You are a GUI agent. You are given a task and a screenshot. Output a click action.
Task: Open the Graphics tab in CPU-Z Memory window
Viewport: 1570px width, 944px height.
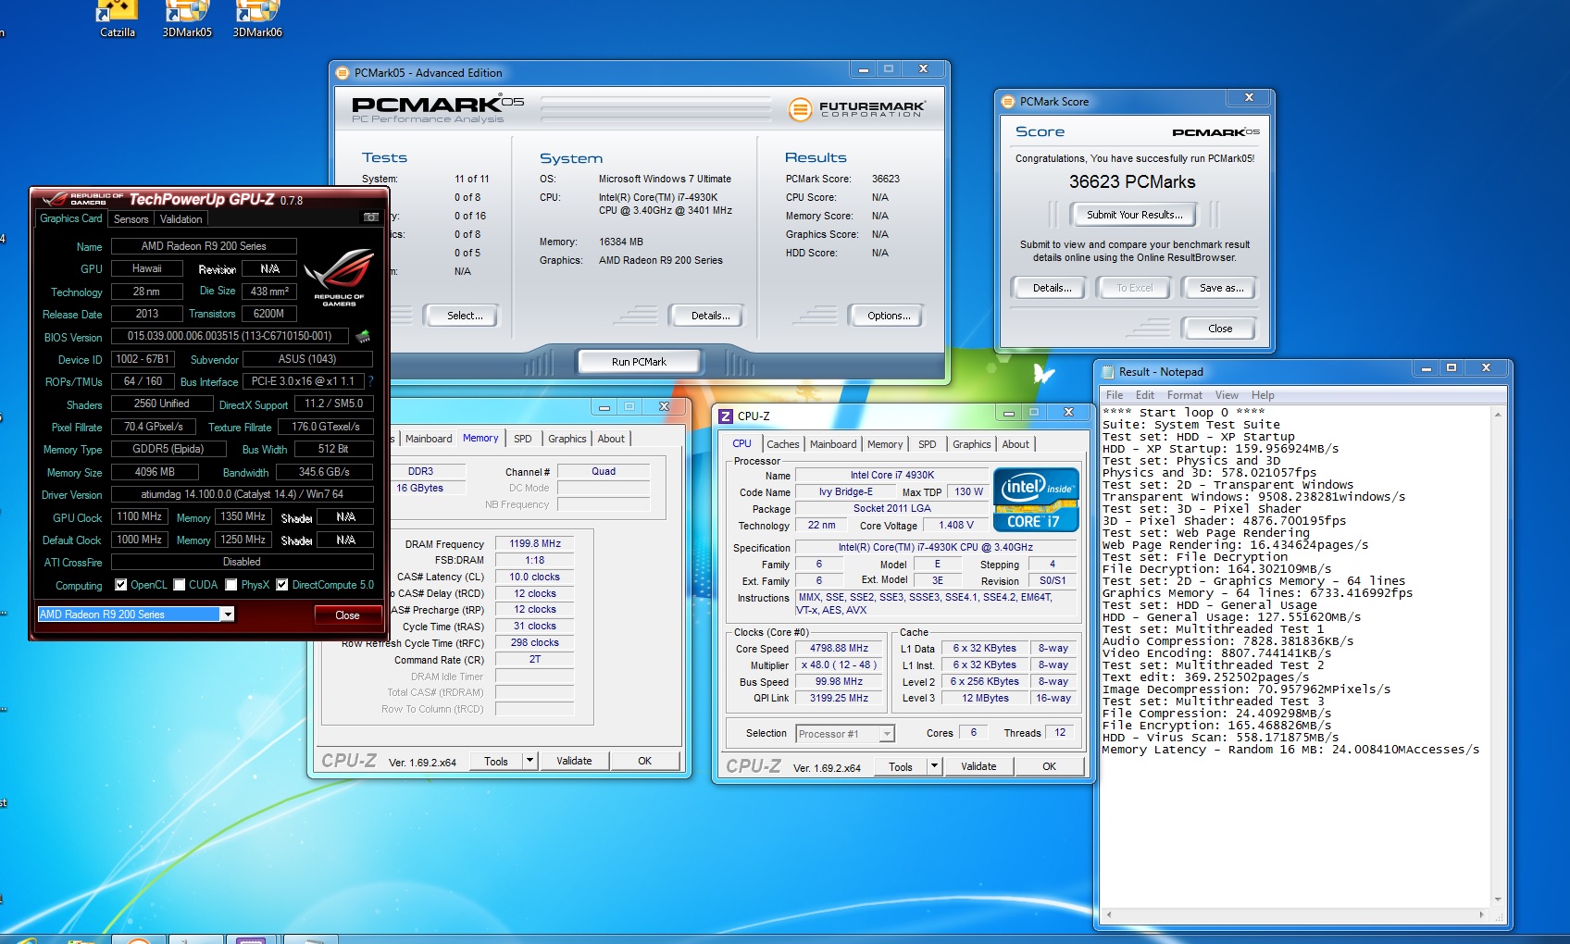click(x=567, y=439)
